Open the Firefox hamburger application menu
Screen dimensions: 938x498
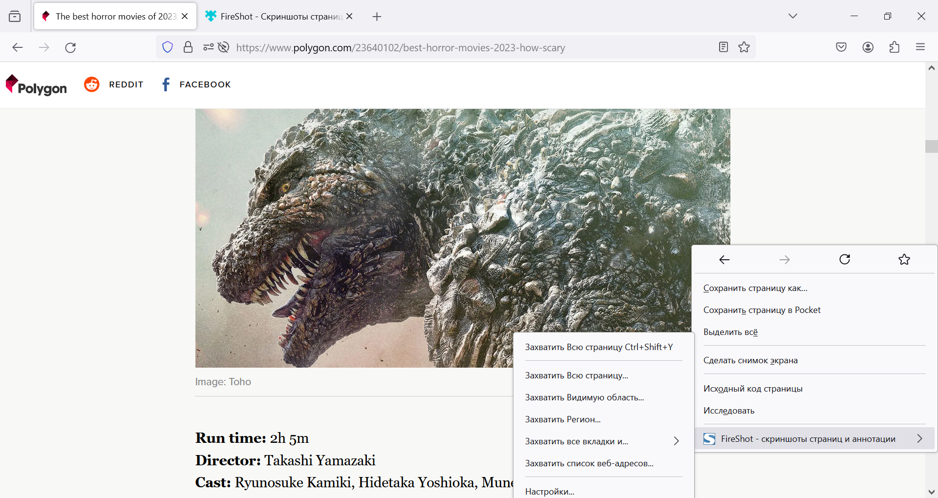(x=920, y=47)
